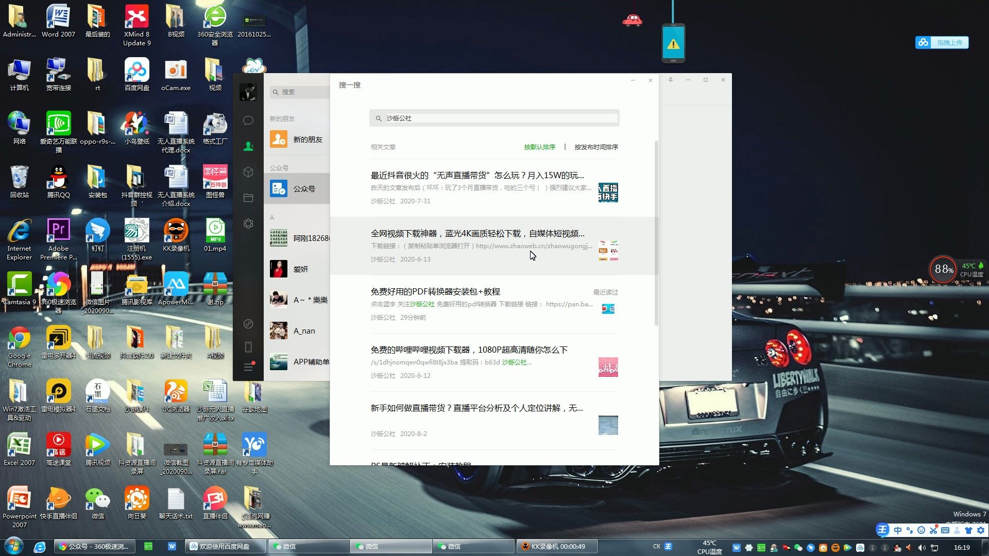Click the 回收站 recycle bin icon
The width and height of the screenshot is (989, 556).
click(x=20, y=182)
